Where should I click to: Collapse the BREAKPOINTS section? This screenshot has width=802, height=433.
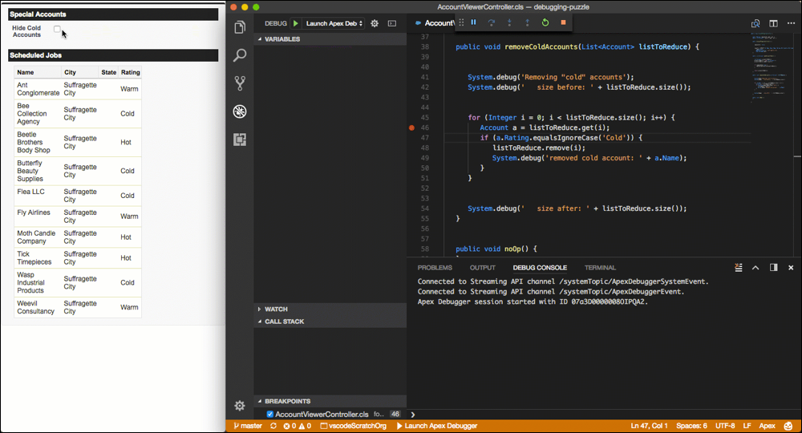click(330, 401)
